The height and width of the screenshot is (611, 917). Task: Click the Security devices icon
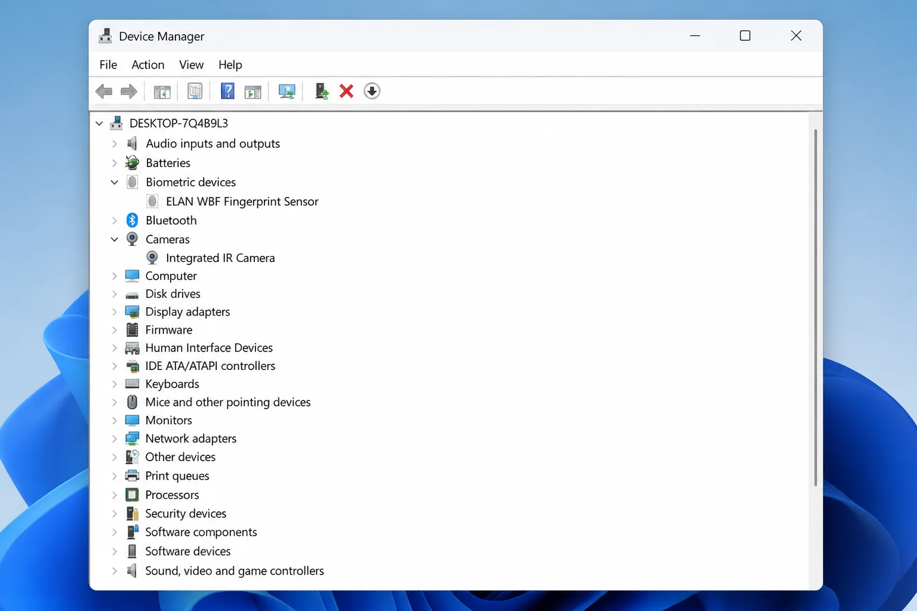pyautogui.click(x=132, y=513)
